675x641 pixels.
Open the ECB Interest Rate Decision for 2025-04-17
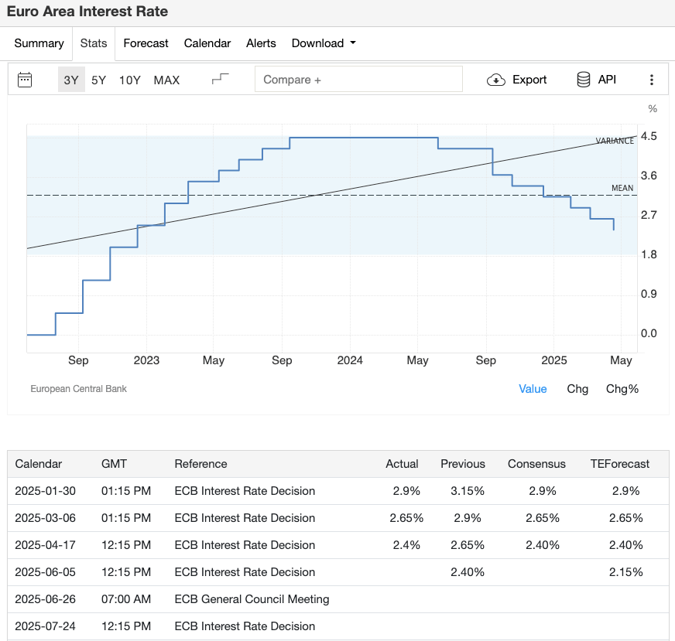click(x=245, y=545)
